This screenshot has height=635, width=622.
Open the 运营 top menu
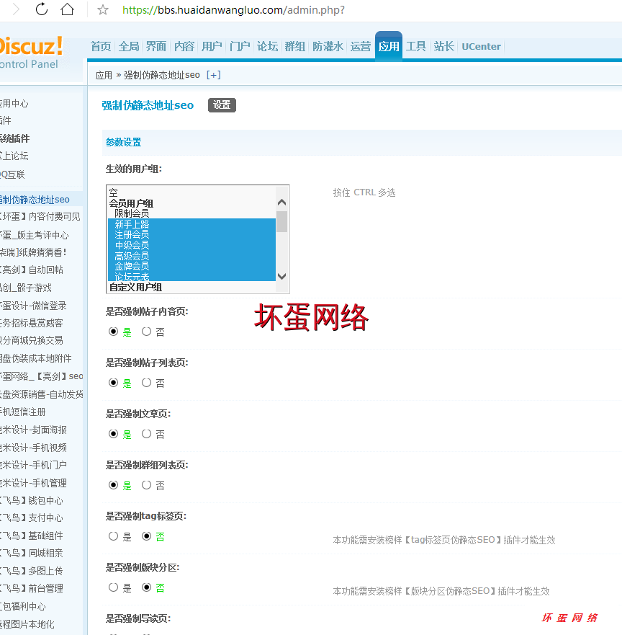[x=361, y=47]
